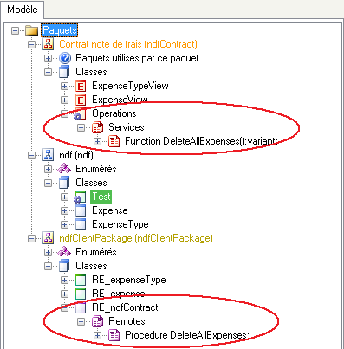
Task: Collapse the Services node
Action: point(81,127)
